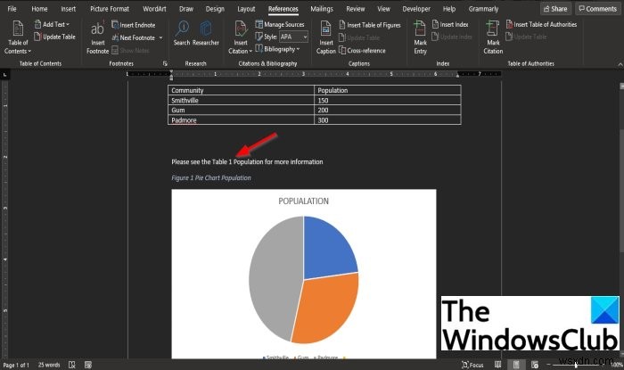Open the Comments pane button
This screenshot has height=370, width=624.
click(x=598, y=8)
